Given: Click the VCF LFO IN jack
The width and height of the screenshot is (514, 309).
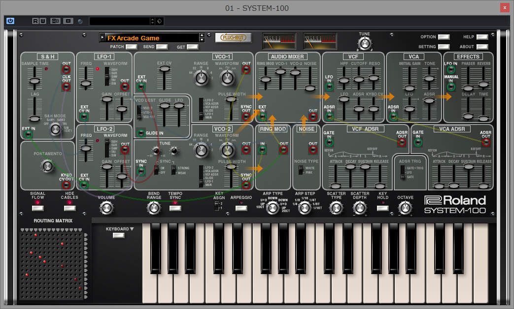Looking at the screenshot, I should [x=330, y=87].
